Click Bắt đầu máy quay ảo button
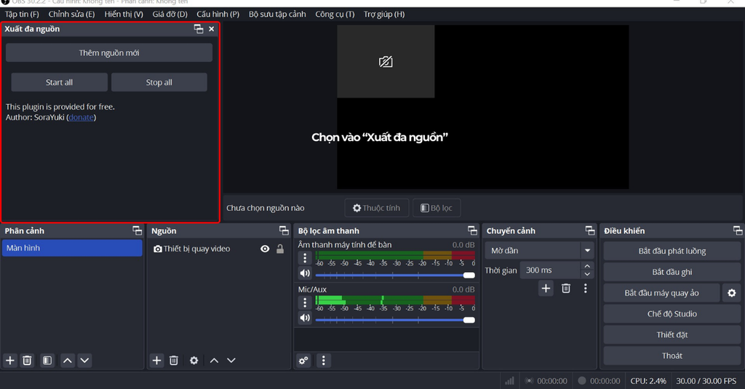The width and height of the screenshot is (745, 389). point(661,293)
